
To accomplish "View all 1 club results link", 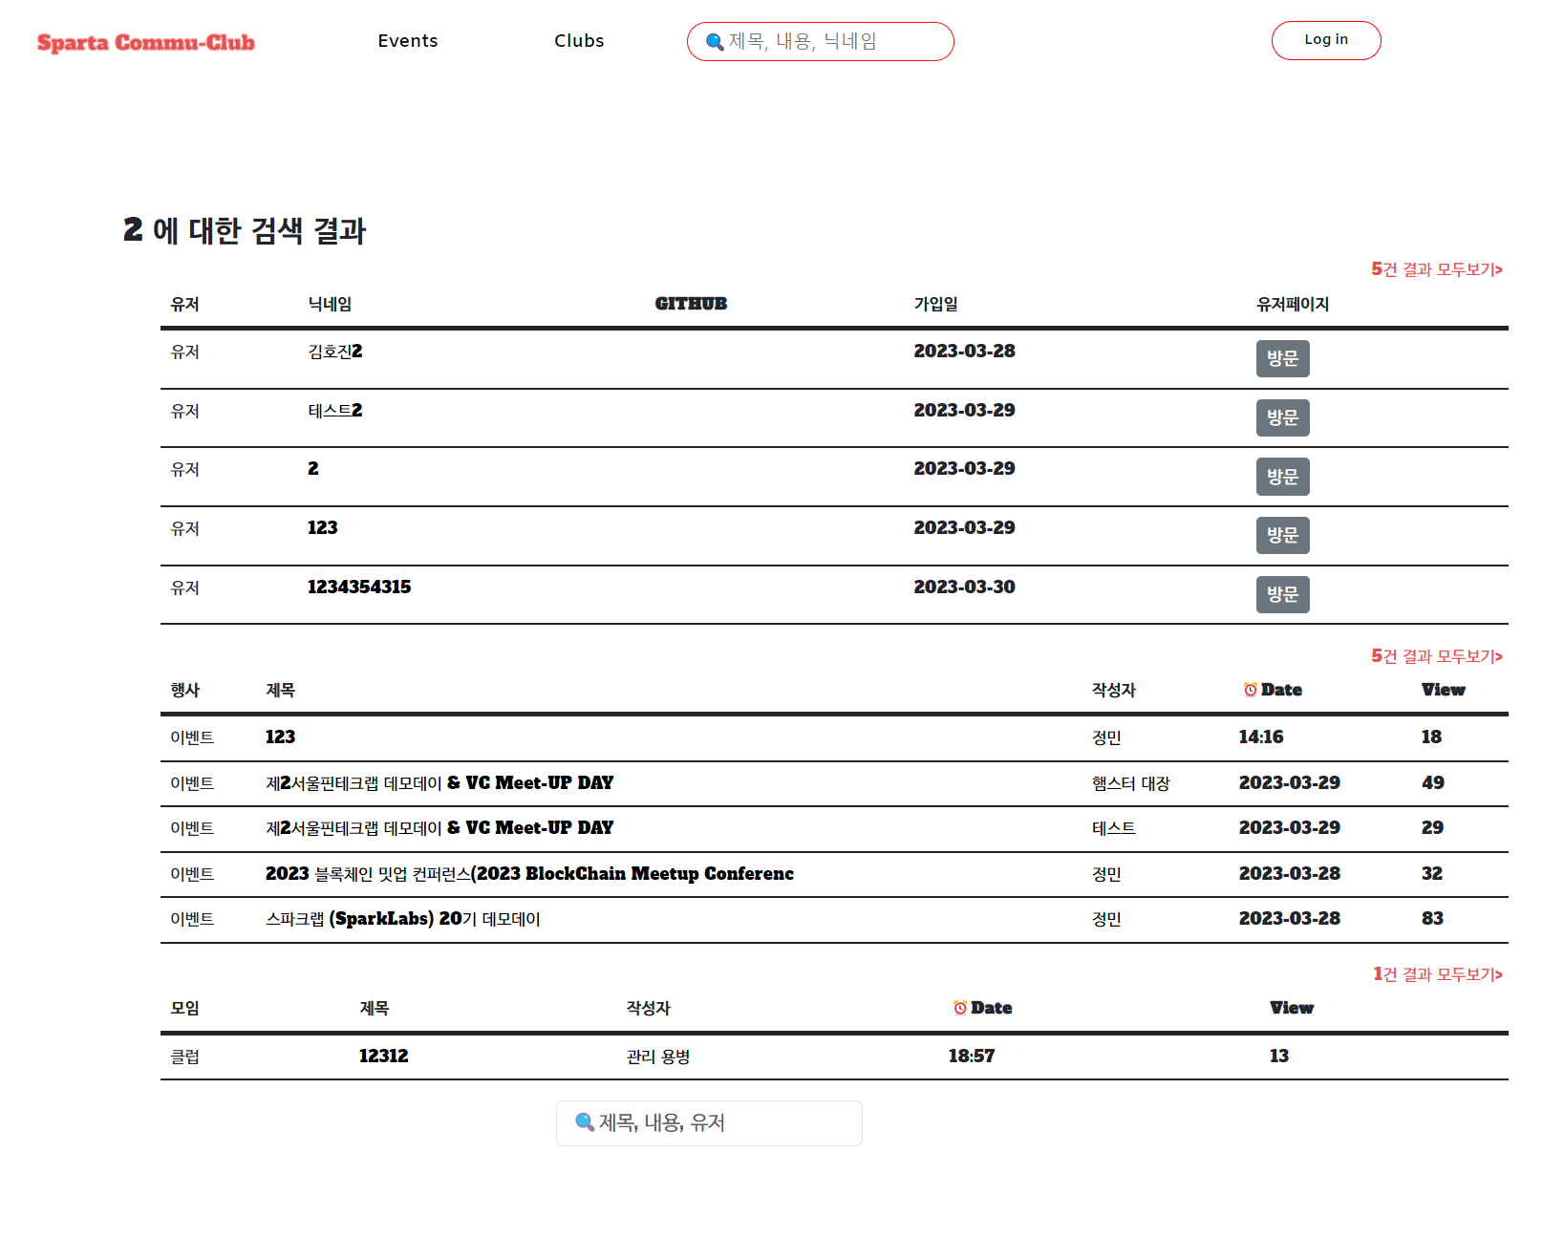I will point(1438,974).
